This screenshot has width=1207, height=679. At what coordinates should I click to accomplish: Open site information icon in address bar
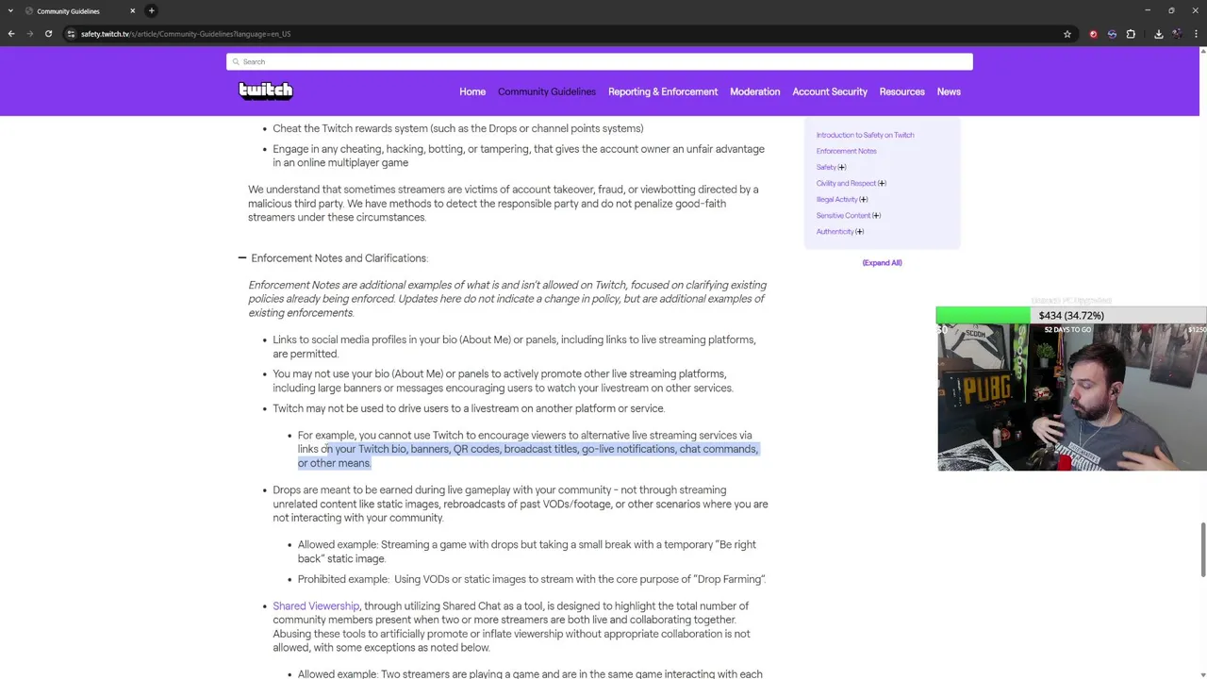(71, 34)
